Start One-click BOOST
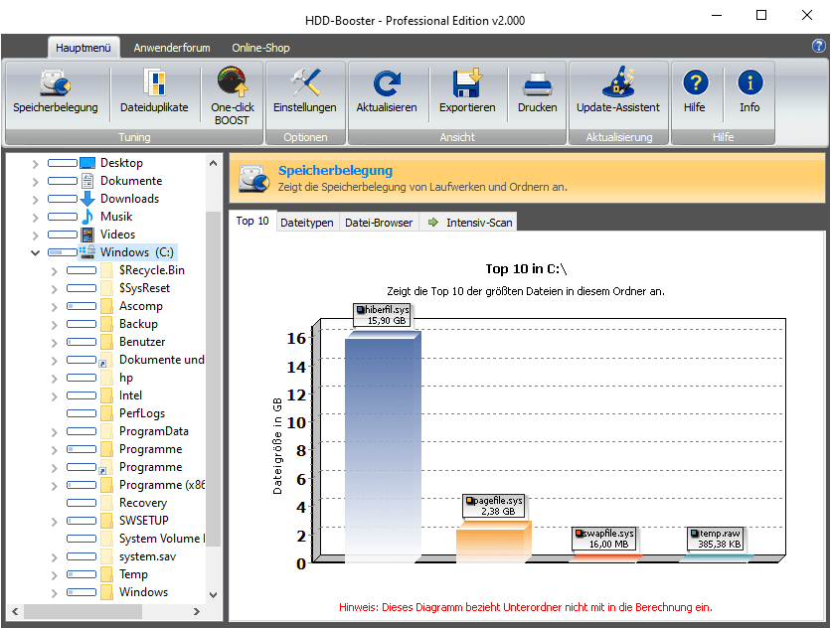 pos(232,94)
